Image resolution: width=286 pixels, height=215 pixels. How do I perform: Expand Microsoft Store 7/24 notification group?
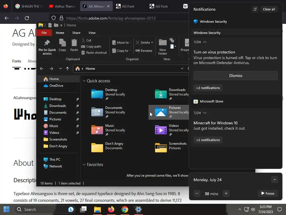[x=205, y=113]
